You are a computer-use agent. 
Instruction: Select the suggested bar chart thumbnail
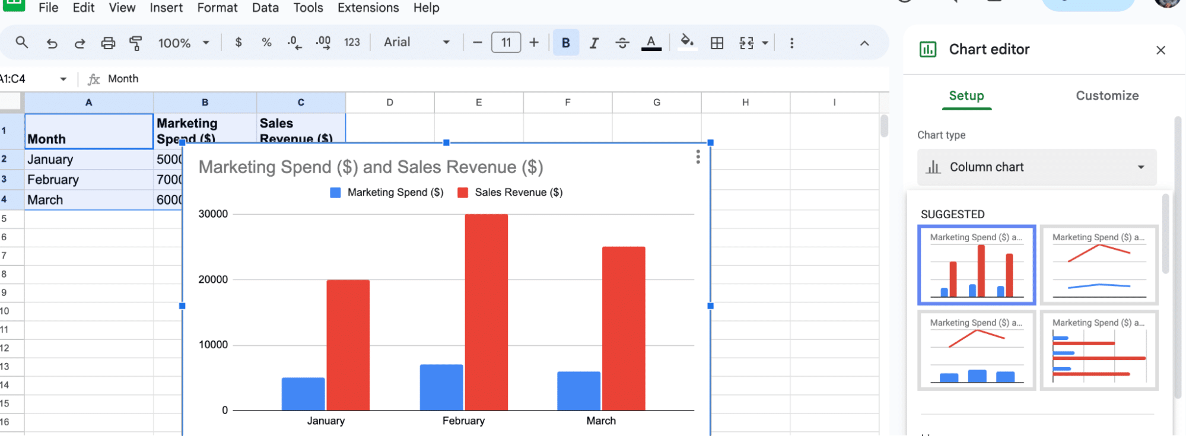pyautogui.click(x=1099, y=351)
